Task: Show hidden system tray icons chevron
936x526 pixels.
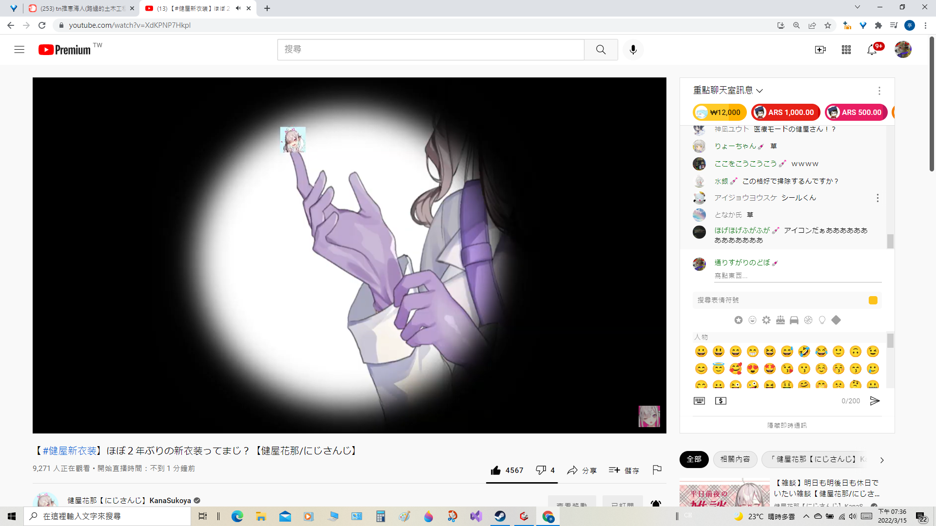Action: (x=806, y=516)
